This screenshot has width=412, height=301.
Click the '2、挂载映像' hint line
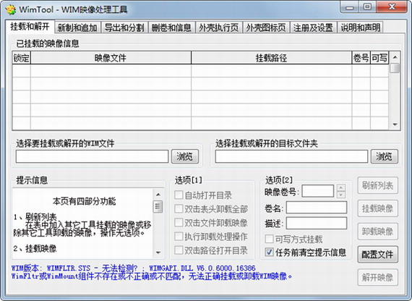35,248
